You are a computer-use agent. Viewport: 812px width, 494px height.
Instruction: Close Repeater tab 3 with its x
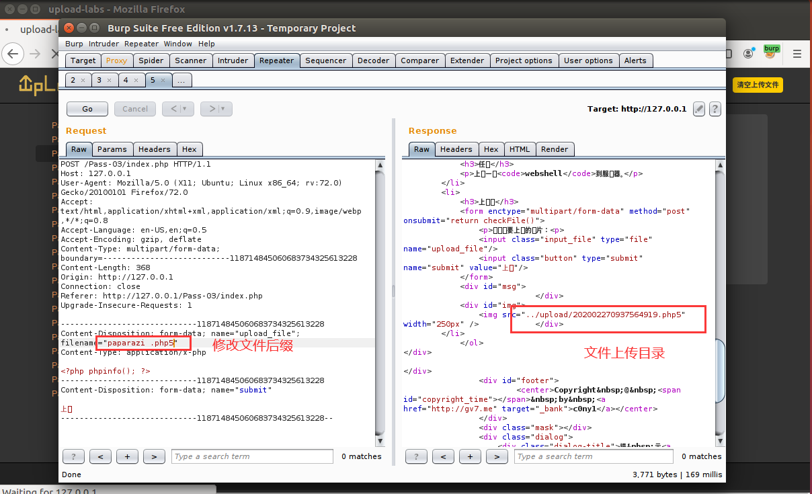[x=109, y=80]
